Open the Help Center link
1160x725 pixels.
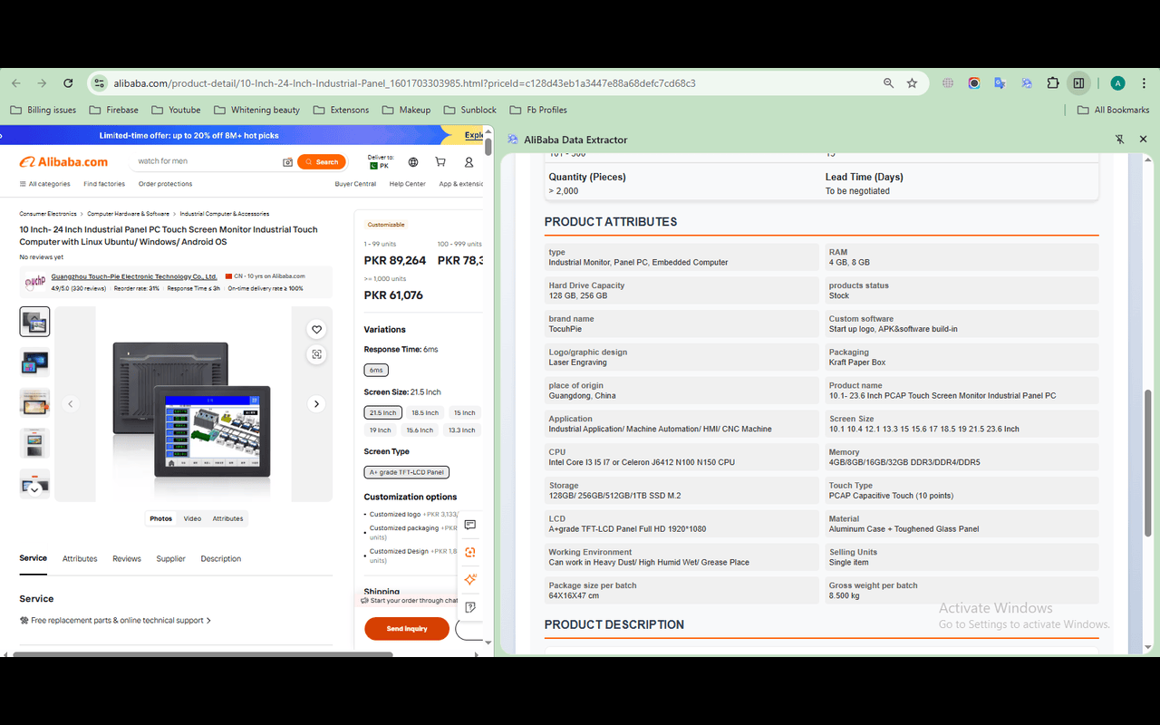408,184
